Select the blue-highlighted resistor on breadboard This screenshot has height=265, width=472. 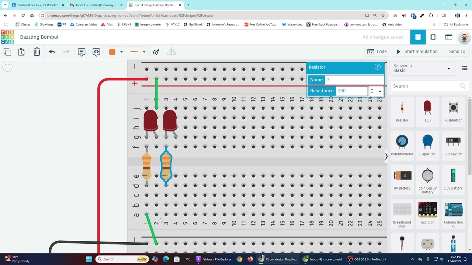(x=166, y=166)
